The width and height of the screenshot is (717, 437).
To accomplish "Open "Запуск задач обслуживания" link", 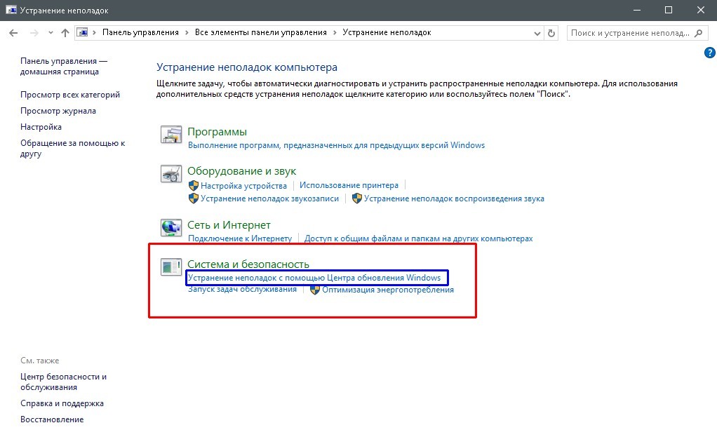I will click(242, 289).
